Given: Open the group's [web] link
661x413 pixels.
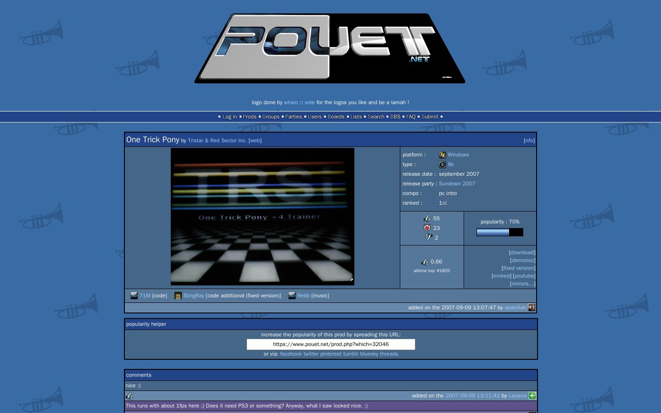Looking at the screenshot, I should [x=255, y=140].
